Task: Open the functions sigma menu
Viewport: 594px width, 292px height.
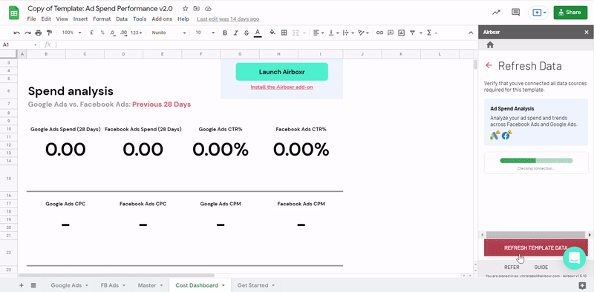Action: (x=429, y=33)
